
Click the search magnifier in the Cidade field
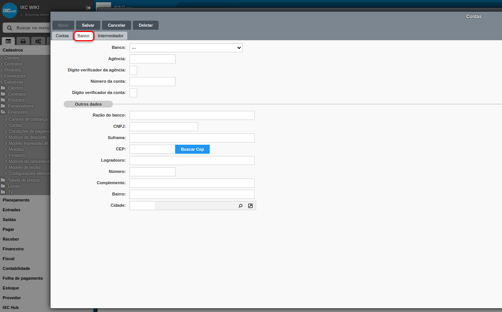tap(240, 206)
